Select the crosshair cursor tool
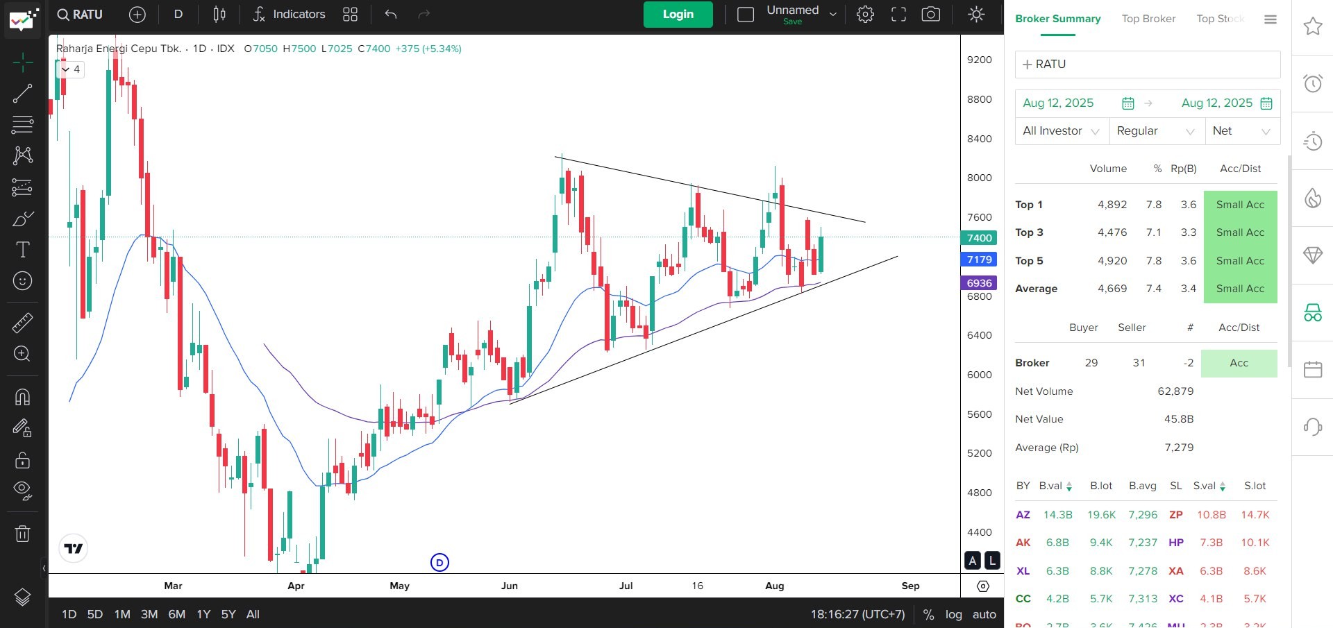The image size is (1333, 628). coord(22,62)
